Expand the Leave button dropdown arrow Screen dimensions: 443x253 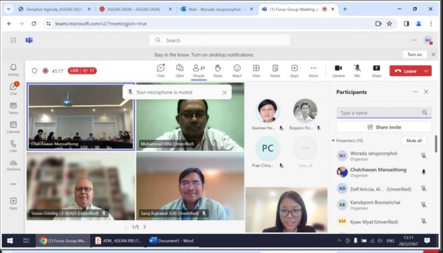click(426, 71)
